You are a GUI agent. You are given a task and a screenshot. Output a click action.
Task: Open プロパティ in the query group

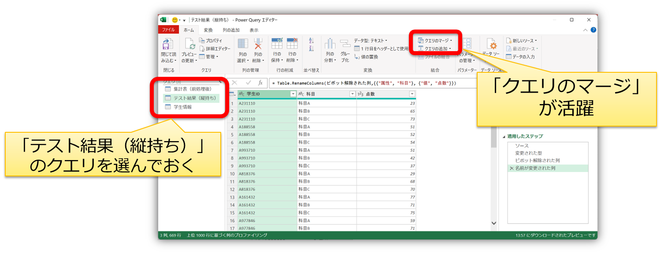[x=211, y=41]
